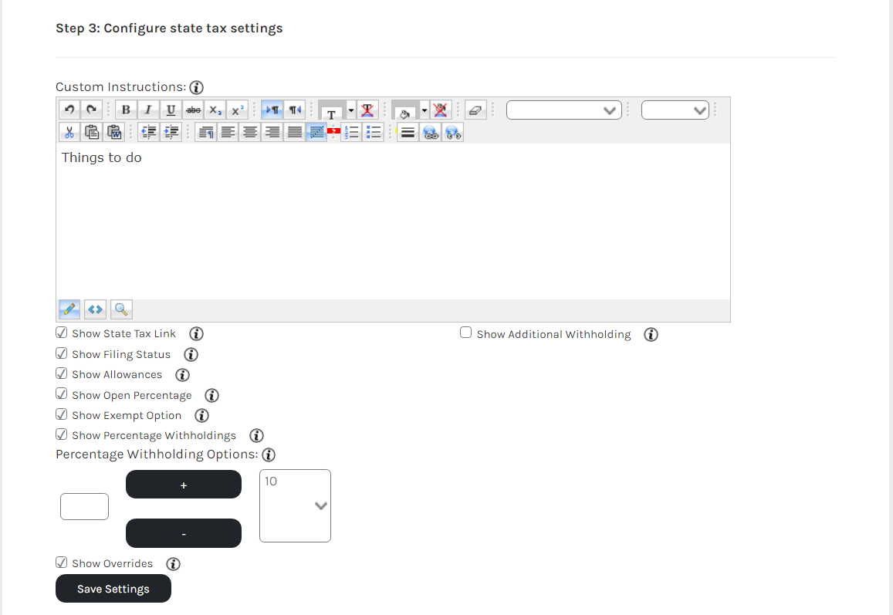Toggle Show Overrides checkbox
The width and height of the screenshot is (893, 615).
pyautogui.click(x=62, y=563)
